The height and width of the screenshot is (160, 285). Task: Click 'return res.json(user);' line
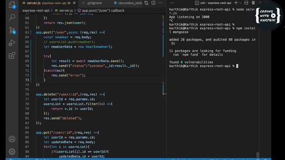64,23
